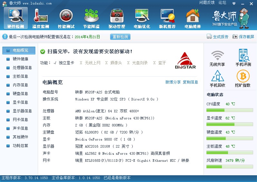Open the 驱动管理 driver manager
The width and height of the screenshot is (257, 182).
(117, 18)
